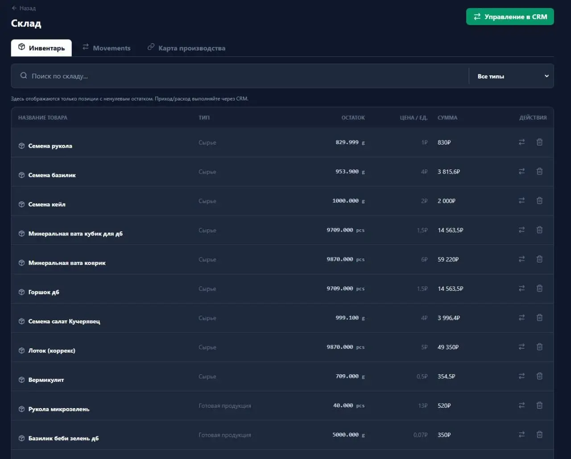Screen dimensions: 571x459
Task: Select Рукола микрозелень item name
Action: 59,409
